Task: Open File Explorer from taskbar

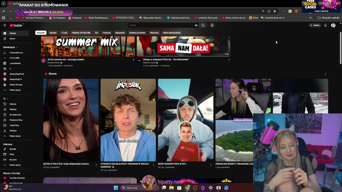Action: [x=172, y=188]
